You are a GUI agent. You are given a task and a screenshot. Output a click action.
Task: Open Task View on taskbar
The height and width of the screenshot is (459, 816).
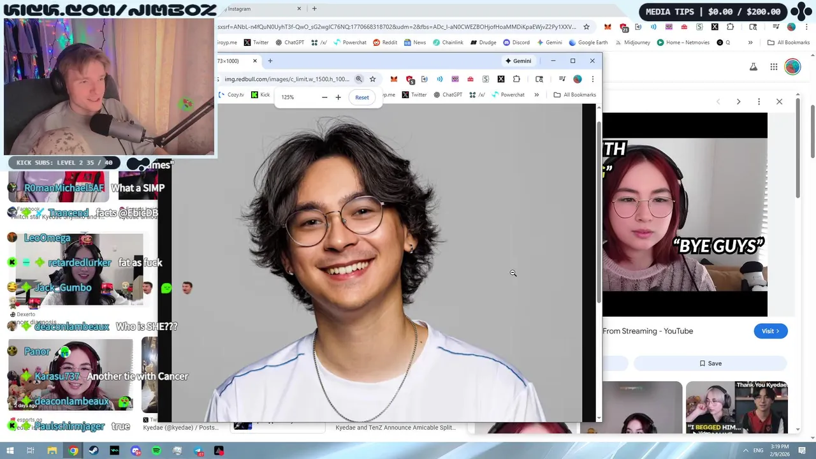point(30,451)
